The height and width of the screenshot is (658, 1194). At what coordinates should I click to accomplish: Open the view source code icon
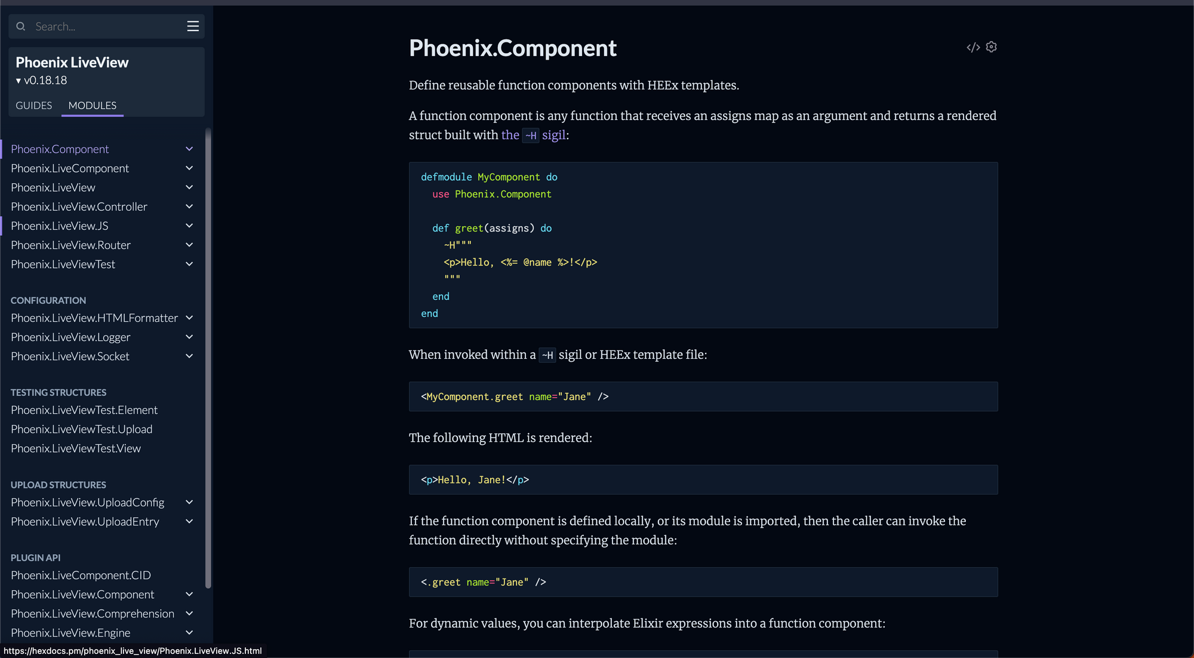pos(973,47)
